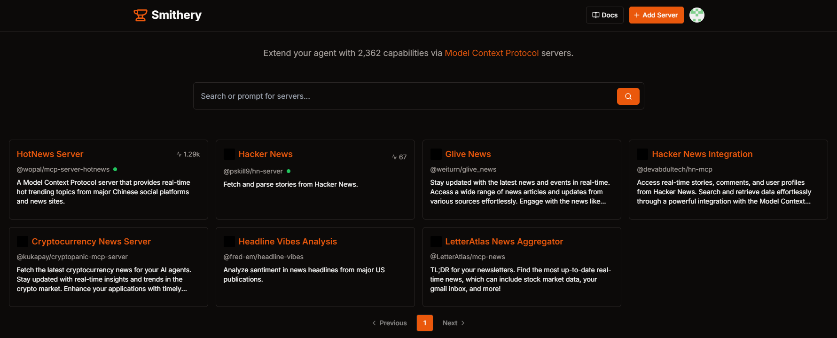Screen dimensions: 837x338
Task: Click the Glive News server icon
Action: point(436,154)
